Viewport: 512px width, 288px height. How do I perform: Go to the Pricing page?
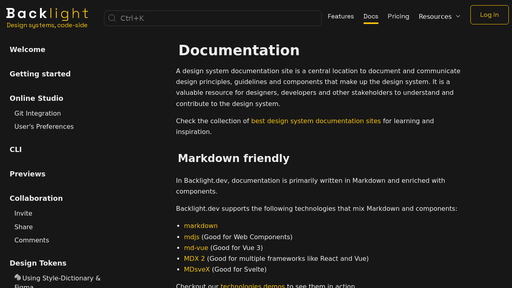[398, 16]
